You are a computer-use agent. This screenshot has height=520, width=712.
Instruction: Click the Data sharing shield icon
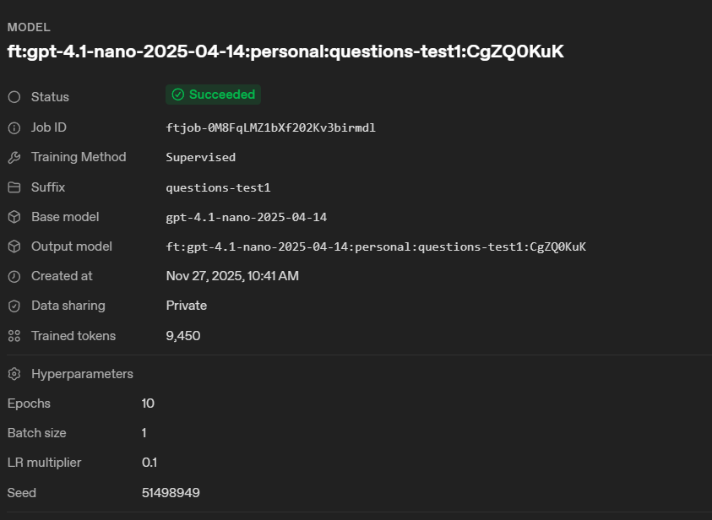(x=14, y=306)
